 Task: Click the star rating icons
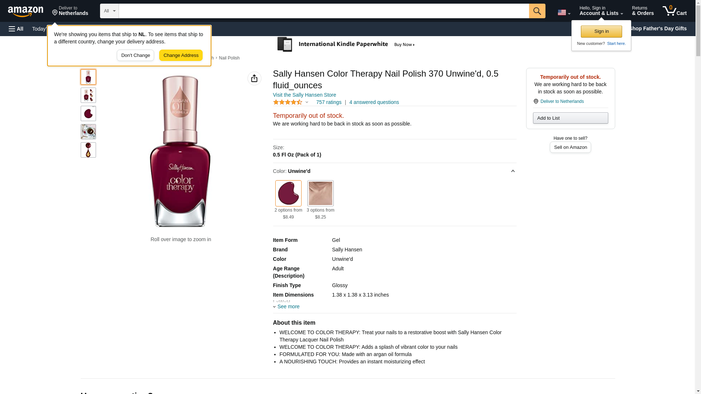pyautogui.click(x=288, y=103)
